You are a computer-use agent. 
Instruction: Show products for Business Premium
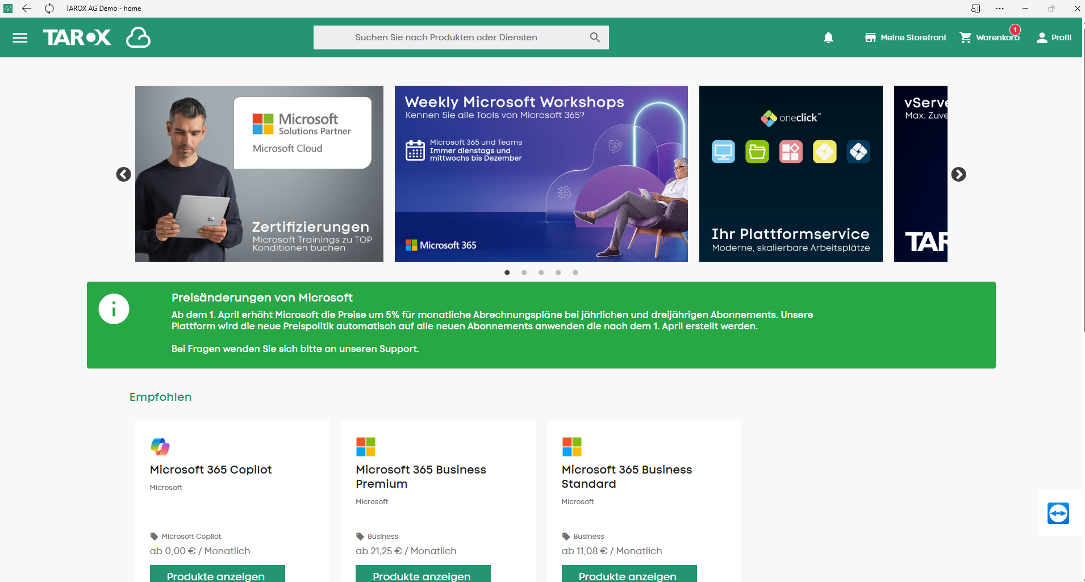(x=423, y=574)
